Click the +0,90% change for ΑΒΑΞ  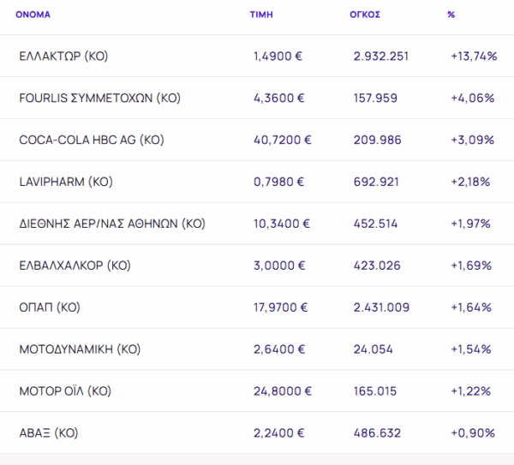click(472, 433)
